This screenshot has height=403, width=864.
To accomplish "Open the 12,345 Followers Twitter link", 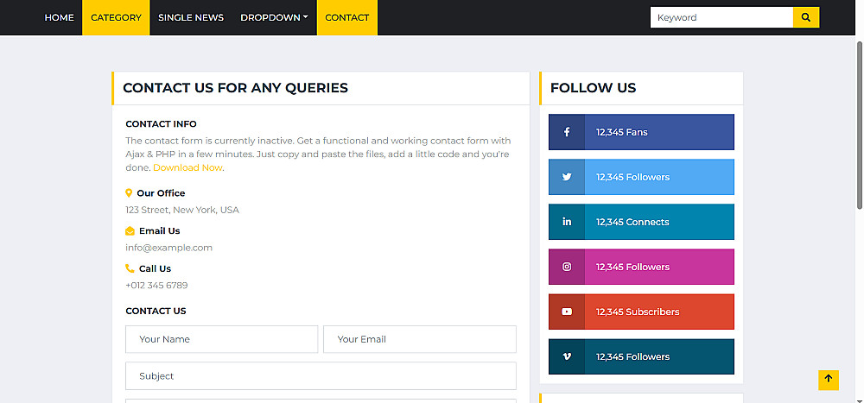I will pos(641,177).
